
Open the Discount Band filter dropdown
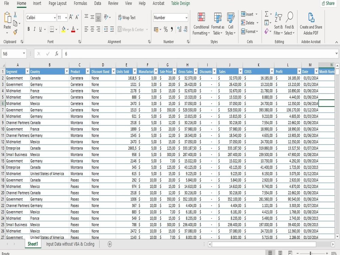(x=114, y=71)
